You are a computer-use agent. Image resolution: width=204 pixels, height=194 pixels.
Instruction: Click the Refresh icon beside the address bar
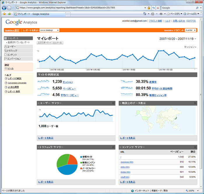click(x=154, y=8)
